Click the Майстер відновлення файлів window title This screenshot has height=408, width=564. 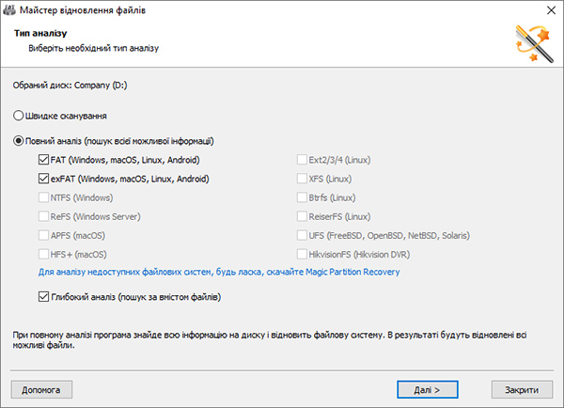[x=83, y=10]
